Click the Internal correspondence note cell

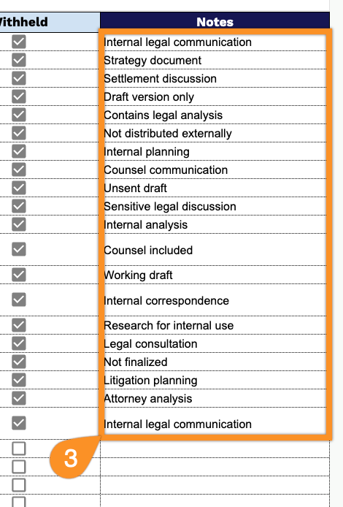(x=215, y=300)
